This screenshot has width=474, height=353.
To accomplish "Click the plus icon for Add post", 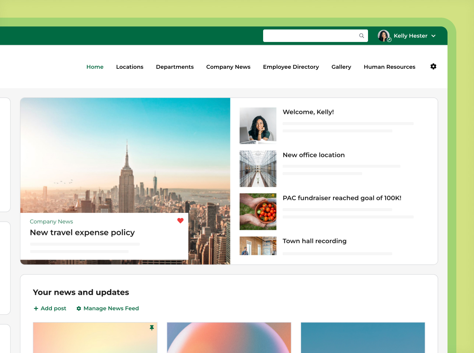I will (36, 309).
